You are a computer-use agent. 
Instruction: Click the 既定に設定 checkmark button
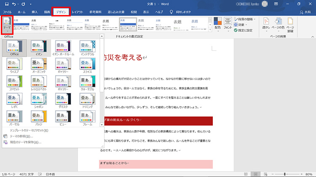244,30
